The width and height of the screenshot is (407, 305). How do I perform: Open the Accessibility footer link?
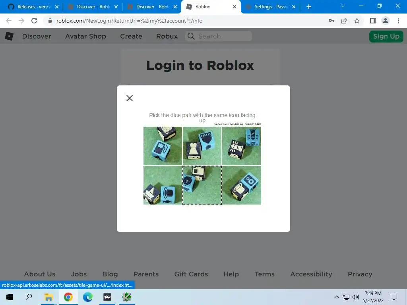[311, 274]
